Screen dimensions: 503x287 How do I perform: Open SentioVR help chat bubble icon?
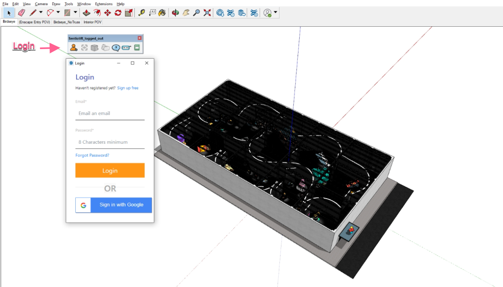tap(116, 47)
